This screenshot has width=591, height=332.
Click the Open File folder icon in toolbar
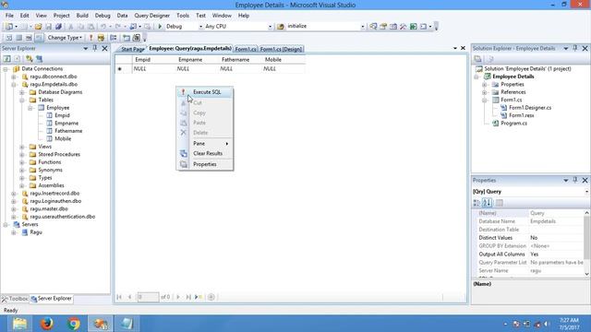click(38, 27)
